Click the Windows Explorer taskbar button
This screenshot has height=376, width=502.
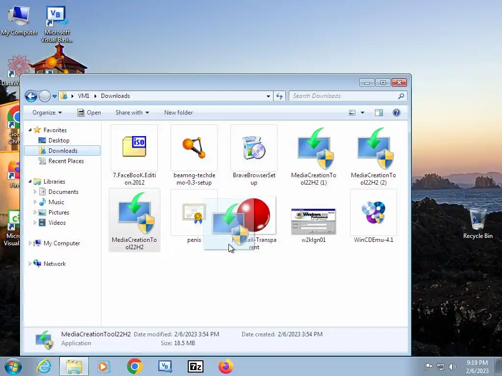point(74,366)
